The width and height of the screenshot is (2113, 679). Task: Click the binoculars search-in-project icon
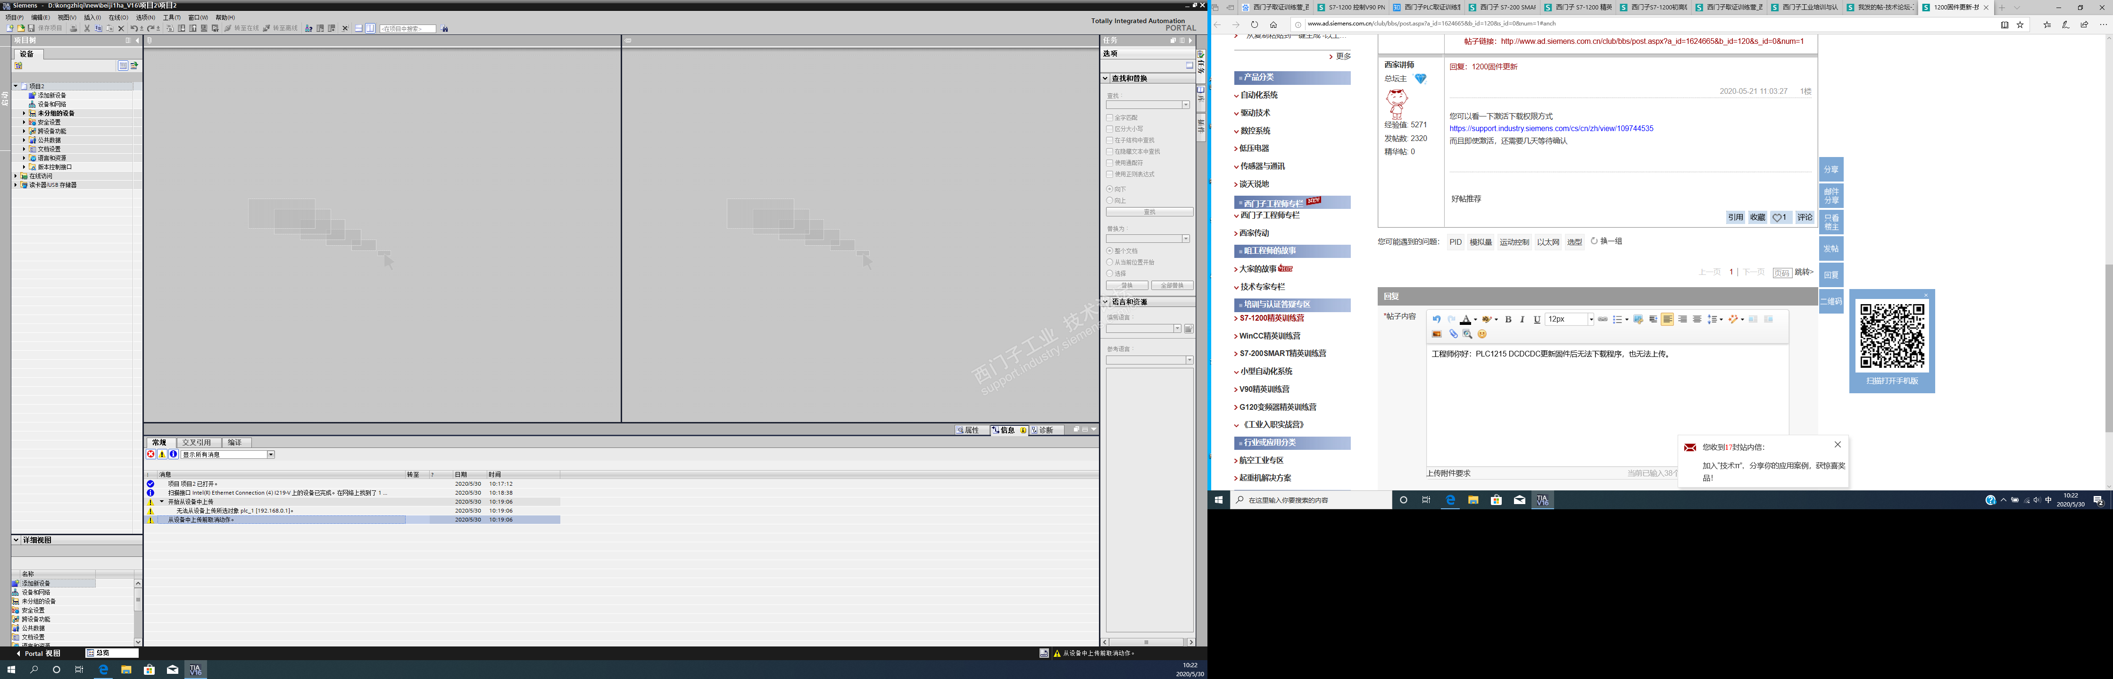(x=445, y=29)
